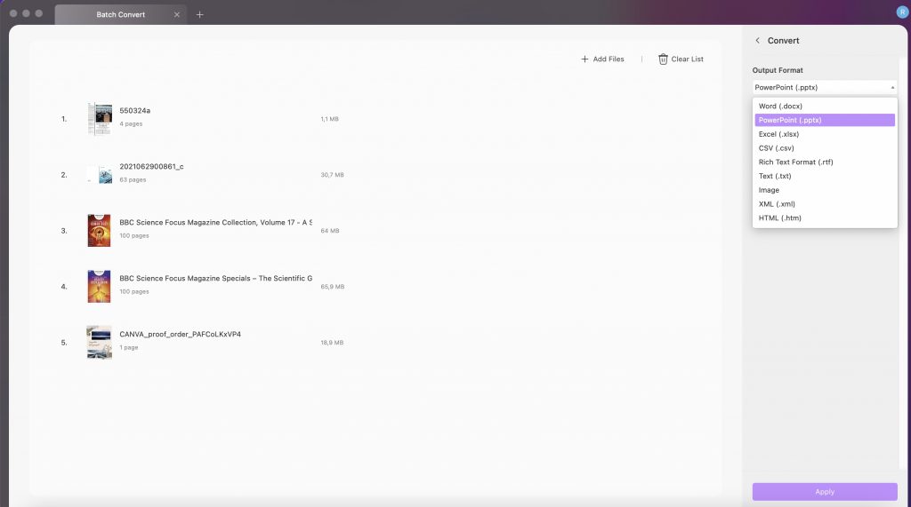Choose HTML (.htm) format
Image resolution: width=911 pixels, height=507 pixels.
(825, 218)
